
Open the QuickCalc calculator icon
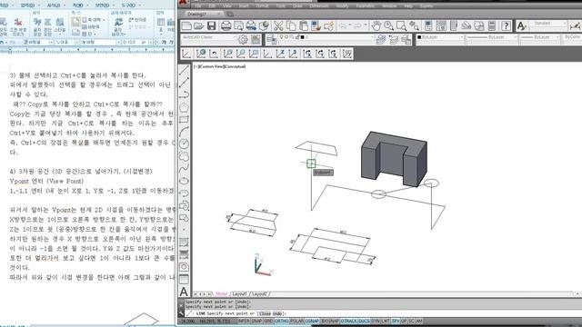coord(492,26)
